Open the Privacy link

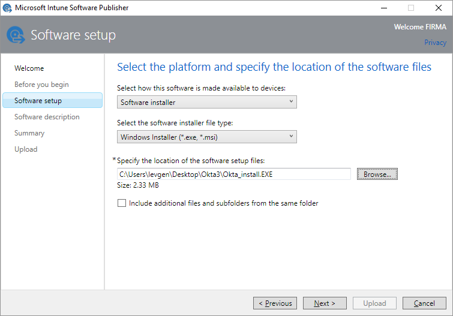(x=435, y=43)
